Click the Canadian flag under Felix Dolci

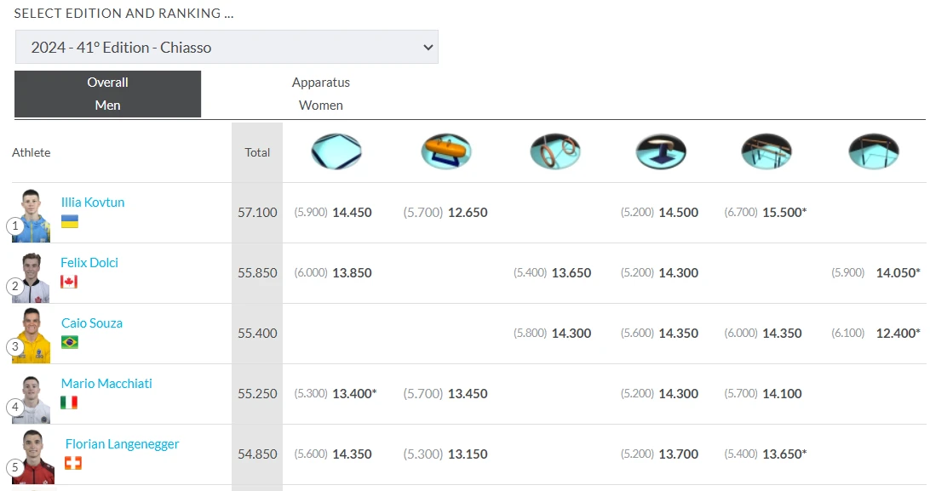69,282
